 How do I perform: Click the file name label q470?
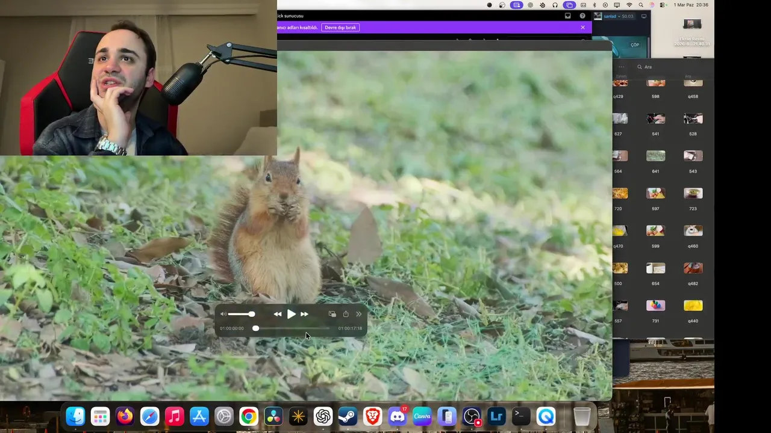coord(618,246)
